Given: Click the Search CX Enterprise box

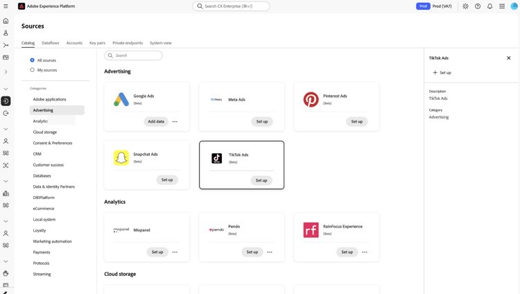Looking at the screenshot, I should [x=231, y=6].
